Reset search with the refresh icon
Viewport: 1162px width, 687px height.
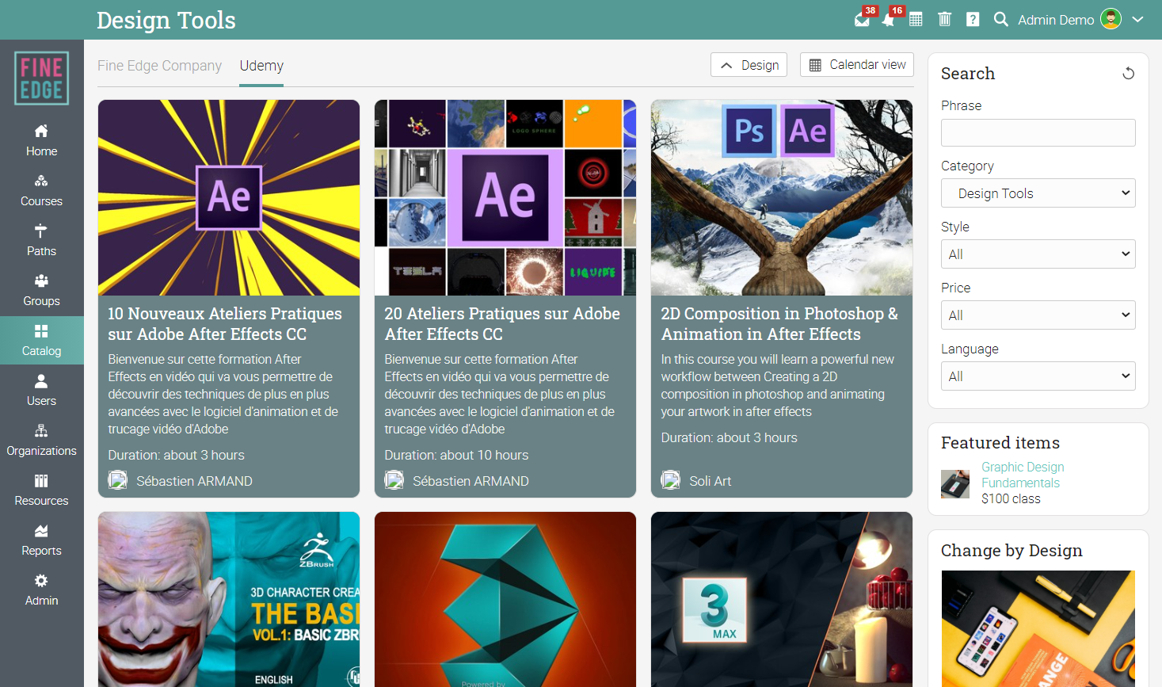click(1129, 74)
